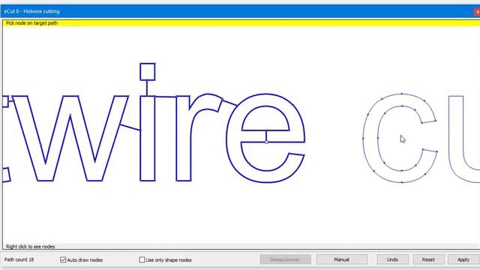Pick the bottom node of letter c
The image size is (480, 270).
tap(402, 182)
